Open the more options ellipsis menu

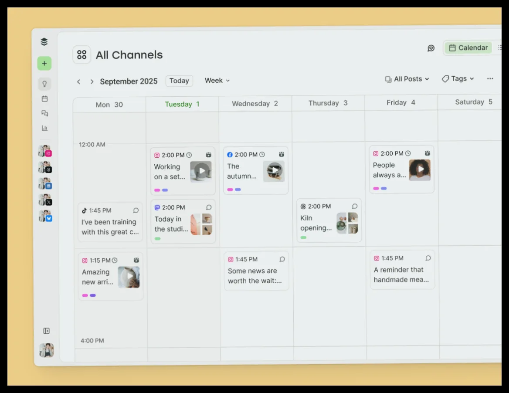[490, 78]
